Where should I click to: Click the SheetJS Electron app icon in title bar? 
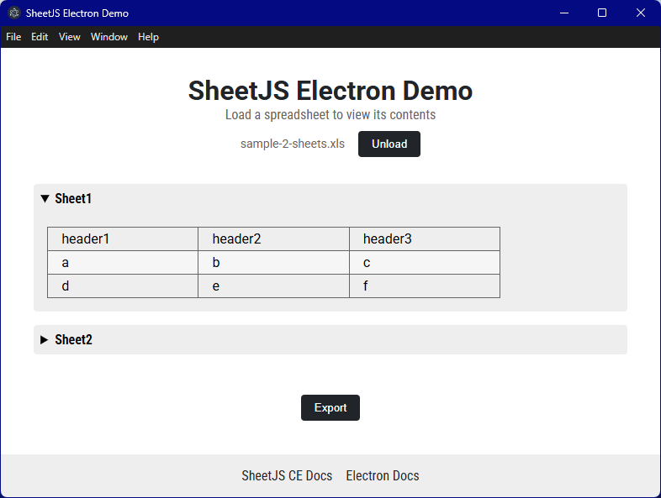click(x=14, y=13)
